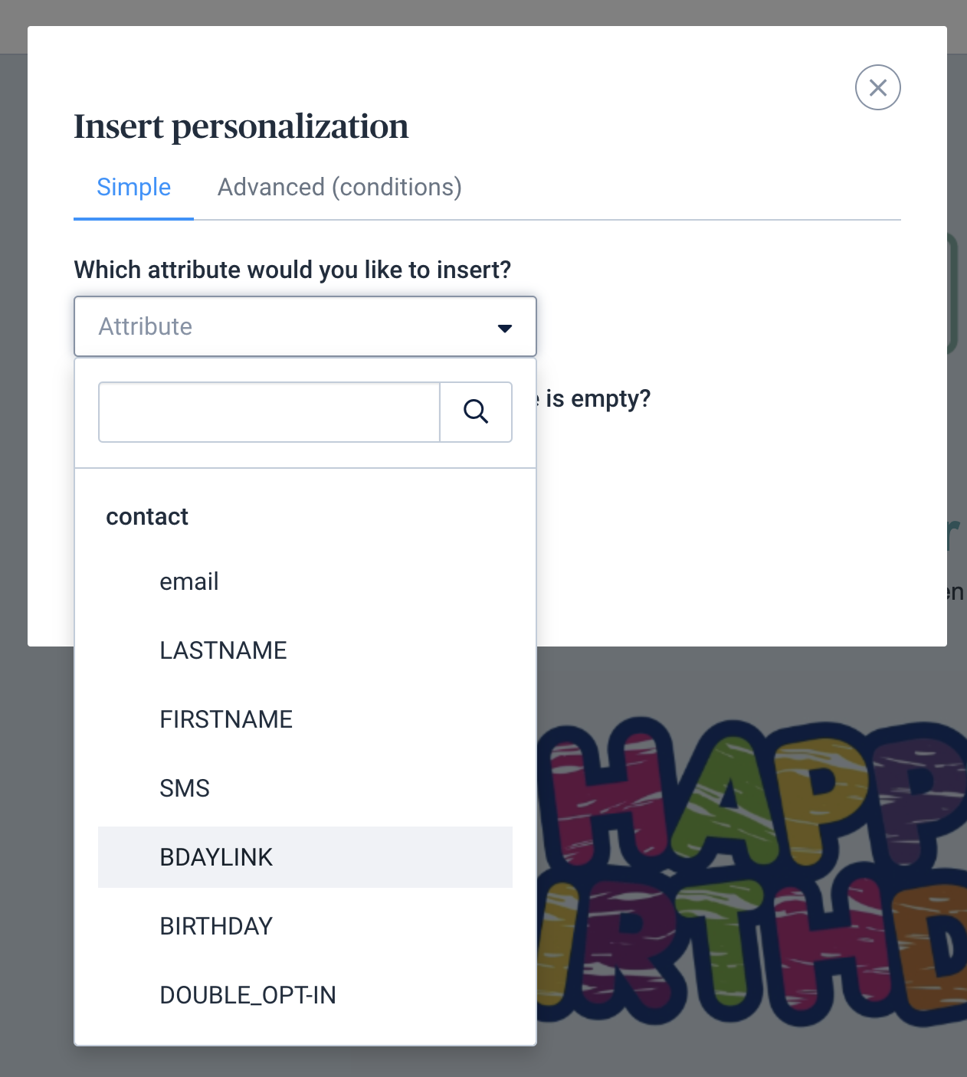967x1077 pixels.
Task: Choose the highlighted BDAYLINK option
Action: click(x=216, y=858)
